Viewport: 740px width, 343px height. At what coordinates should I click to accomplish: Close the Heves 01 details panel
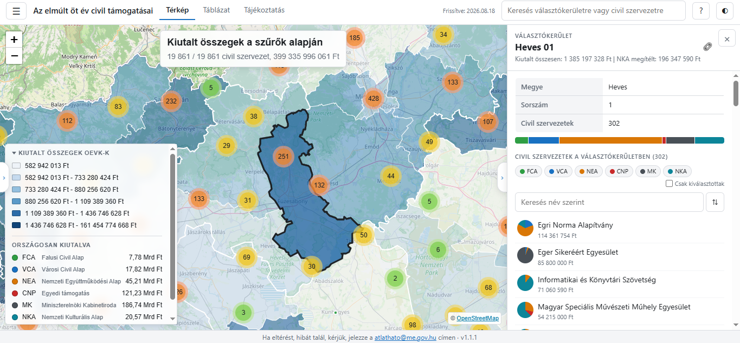click(x=727, y=38)
